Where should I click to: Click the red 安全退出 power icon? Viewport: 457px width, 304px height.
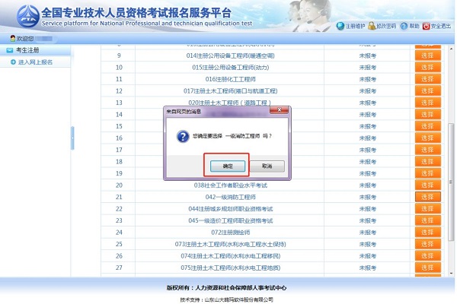point(426,26)
